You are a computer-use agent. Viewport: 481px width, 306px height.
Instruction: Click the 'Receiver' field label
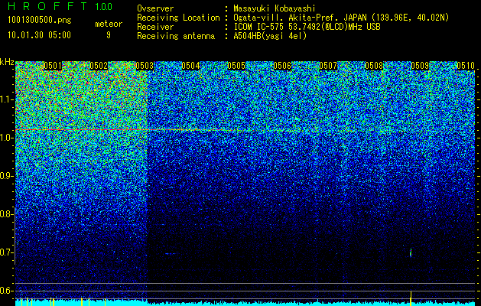click(x=155, y=27)
